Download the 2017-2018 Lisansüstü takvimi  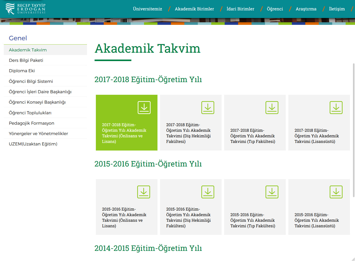(319, 123)
